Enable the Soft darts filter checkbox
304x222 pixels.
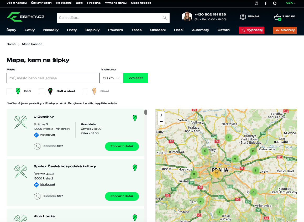click(9, 91)
